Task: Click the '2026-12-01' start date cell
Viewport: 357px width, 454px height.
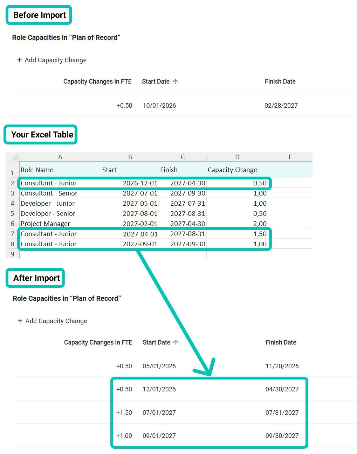Action: coord(130,183)
